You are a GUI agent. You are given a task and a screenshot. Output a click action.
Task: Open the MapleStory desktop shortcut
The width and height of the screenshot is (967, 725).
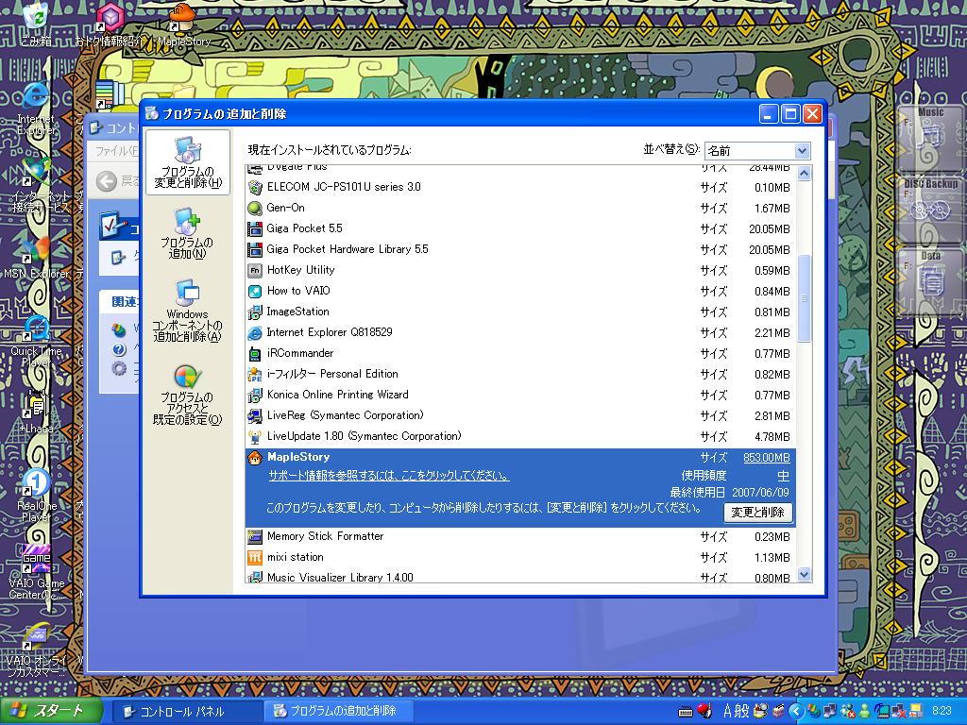click(x=183, y=25)
